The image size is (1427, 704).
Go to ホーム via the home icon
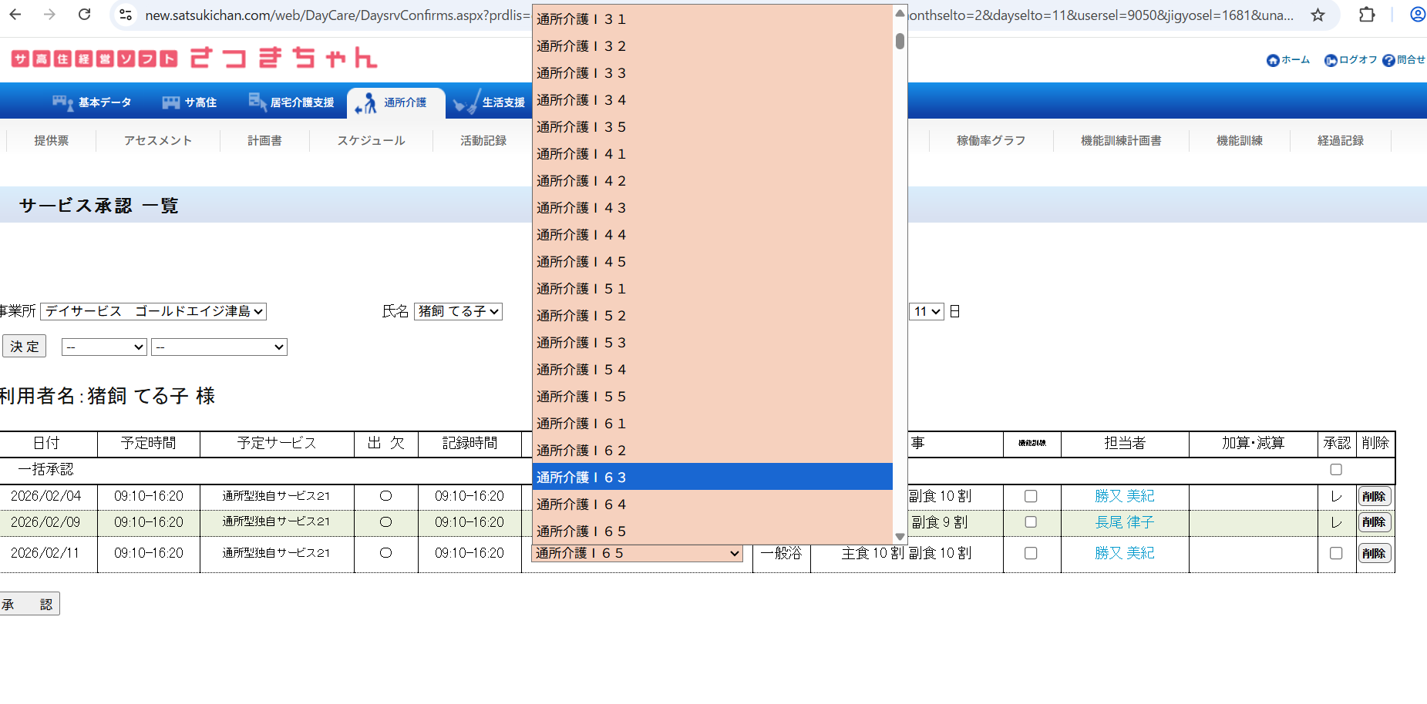pyautogui.click(x=1273, y=60)
